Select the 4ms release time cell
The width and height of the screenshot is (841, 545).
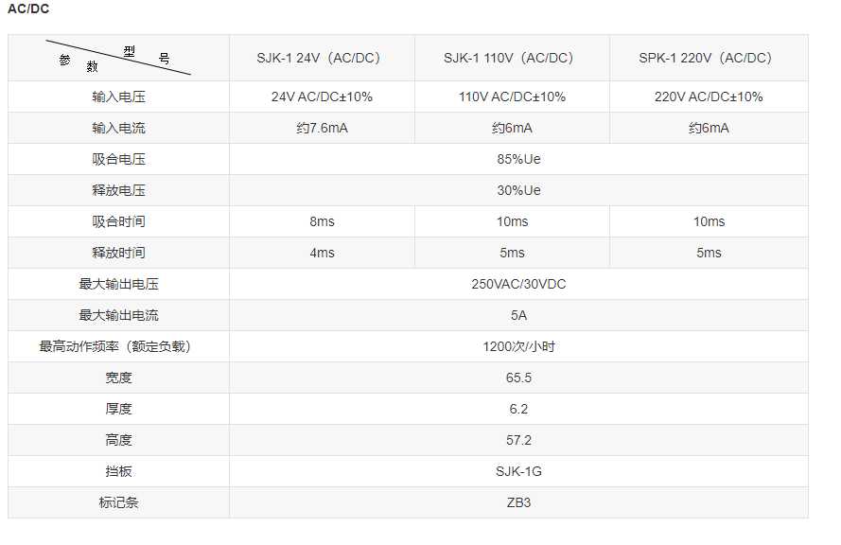322,253
